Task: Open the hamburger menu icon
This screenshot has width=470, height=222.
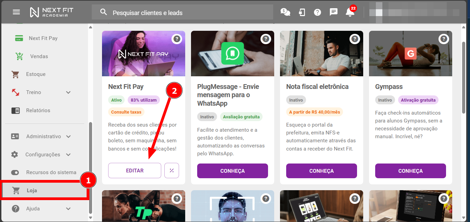Action: pos(16,12)
